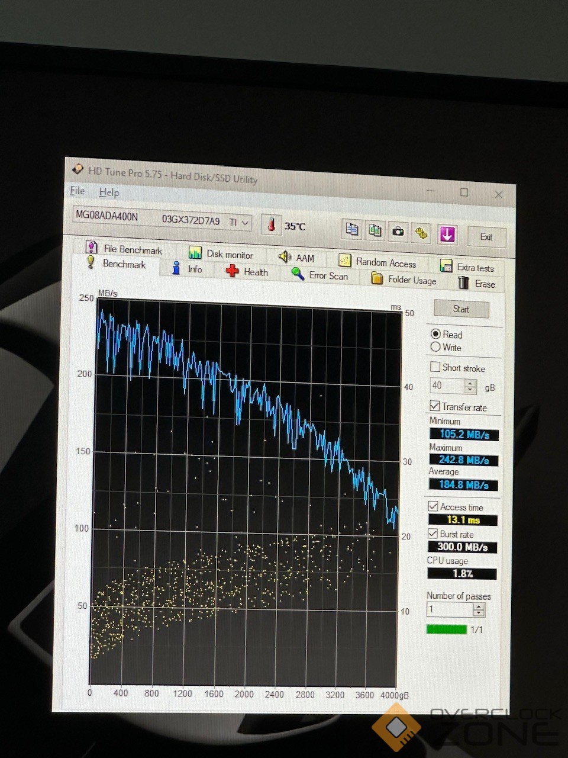568x758 pixels.
Task: Click the blue Info icon
Action: point(176,268)
